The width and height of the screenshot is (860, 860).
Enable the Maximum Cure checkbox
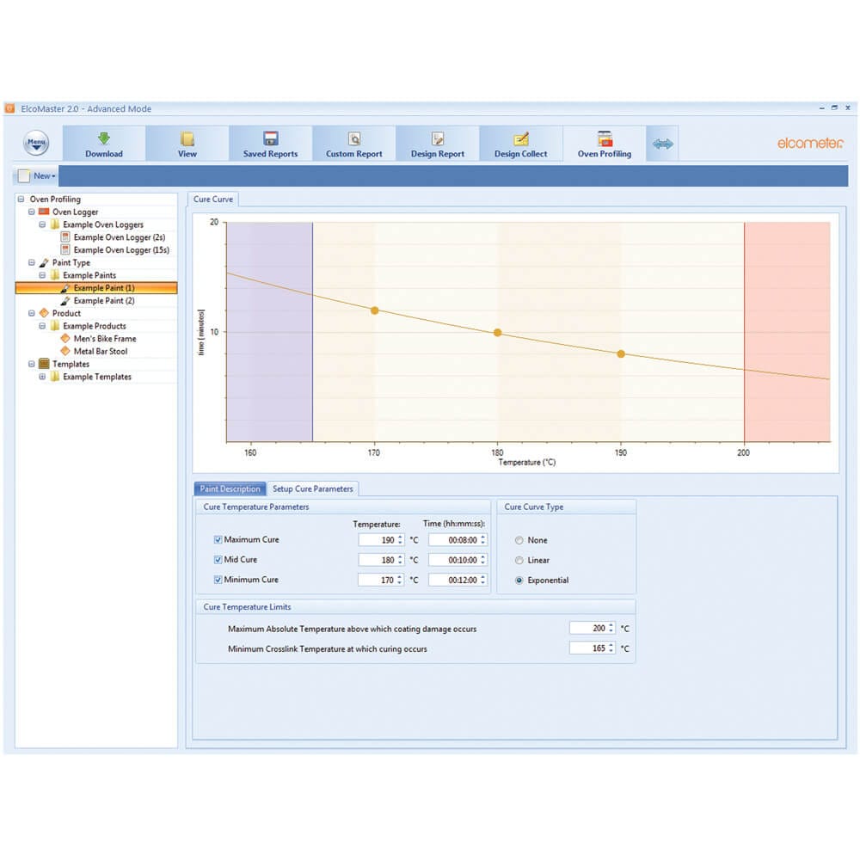click(x=220, y=540)
